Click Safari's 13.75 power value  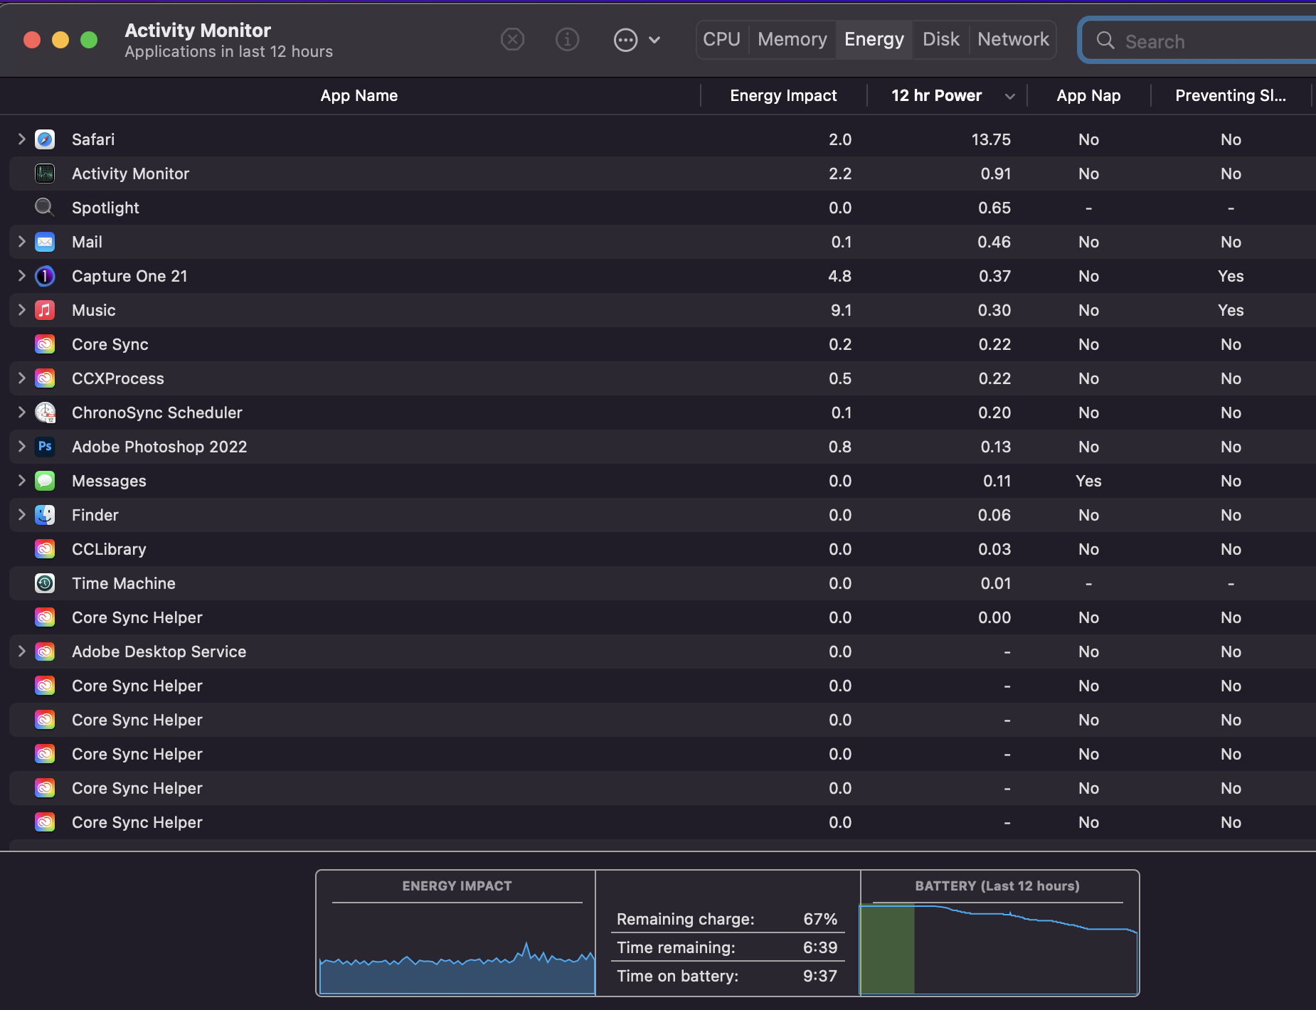click(x=991, y=139)
